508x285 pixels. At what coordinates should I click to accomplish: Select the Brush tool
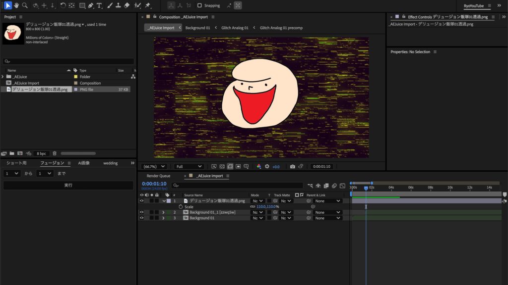coord(110,5)
